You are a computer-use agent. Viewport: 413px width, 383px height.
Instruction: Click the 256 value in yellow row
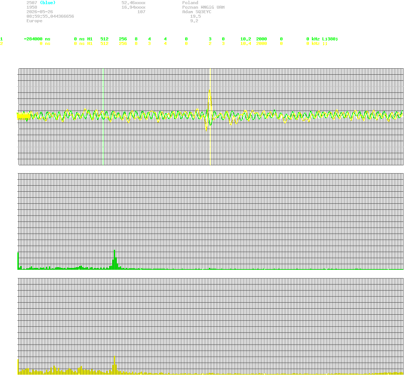[x=123, y=43]
